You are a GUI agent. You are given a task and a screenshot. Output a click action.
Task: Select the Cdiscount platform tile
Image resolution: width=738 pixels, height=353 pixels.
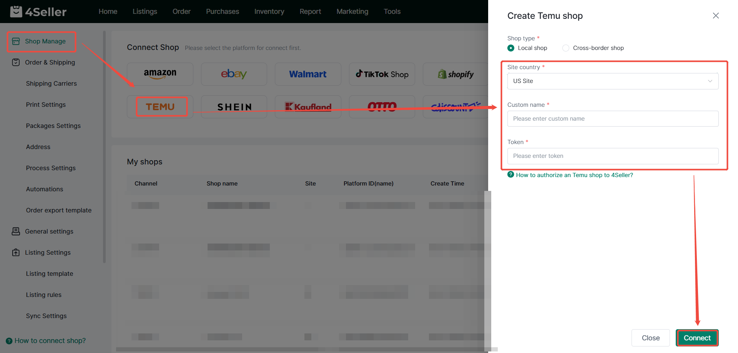click(x=455, y=107)
